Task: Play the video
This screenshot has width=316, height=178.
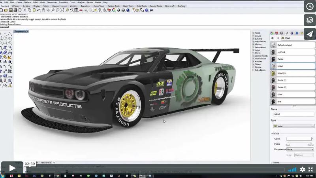Action: pyautogui.click(x=12, y=168)
